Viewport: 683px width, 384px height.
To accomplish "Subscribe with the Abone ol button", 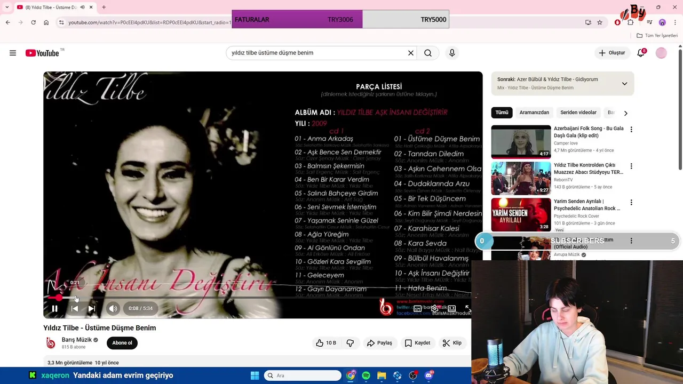I will coord(122,343).
